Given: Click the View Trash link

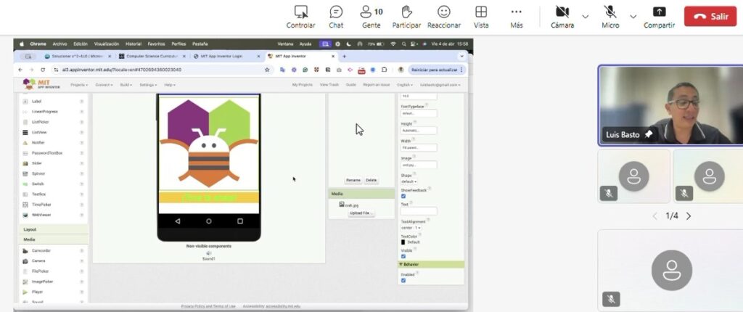Looking at the screenshot, I should 329,85.
